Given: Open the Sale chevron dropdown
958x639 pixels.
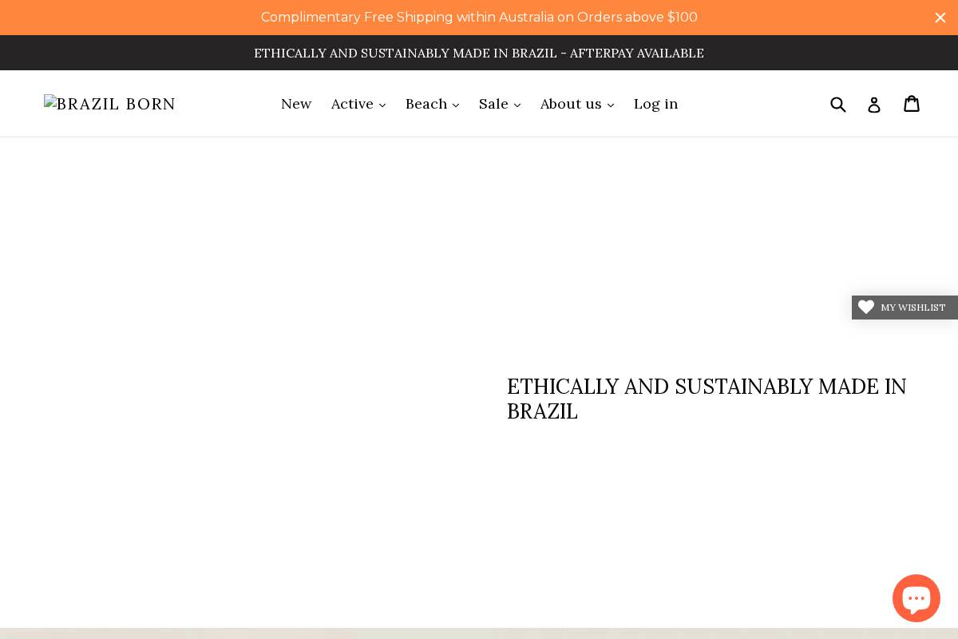Looking at the screenshot, I should (x=517, y=105).
